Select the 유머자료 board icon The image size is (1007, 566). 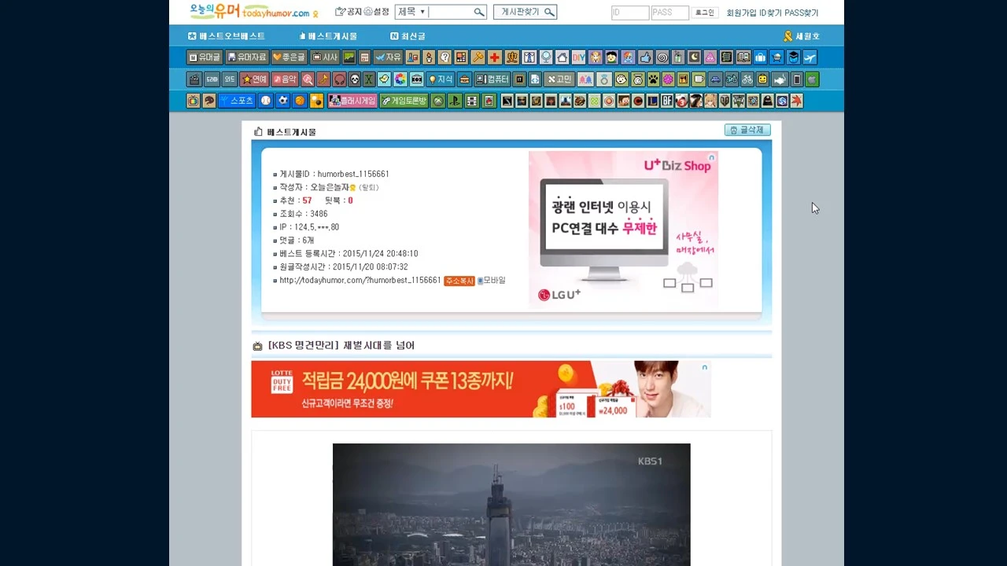coord(246,57)
